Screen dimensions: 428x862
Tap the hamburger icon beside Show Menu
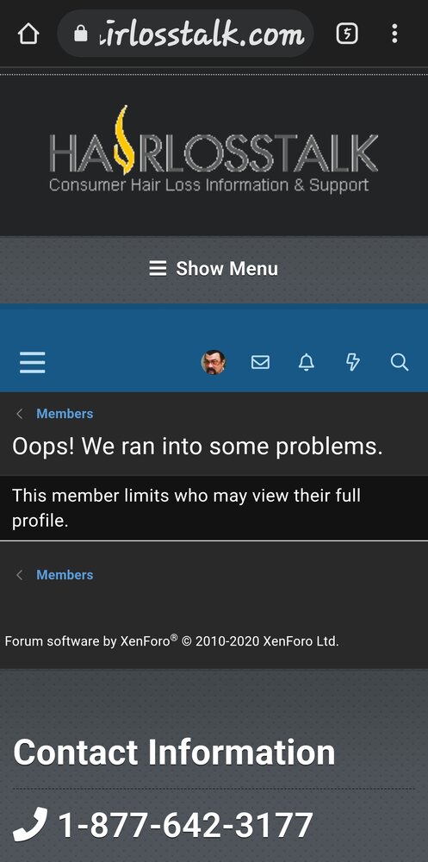tap(158, 269)
